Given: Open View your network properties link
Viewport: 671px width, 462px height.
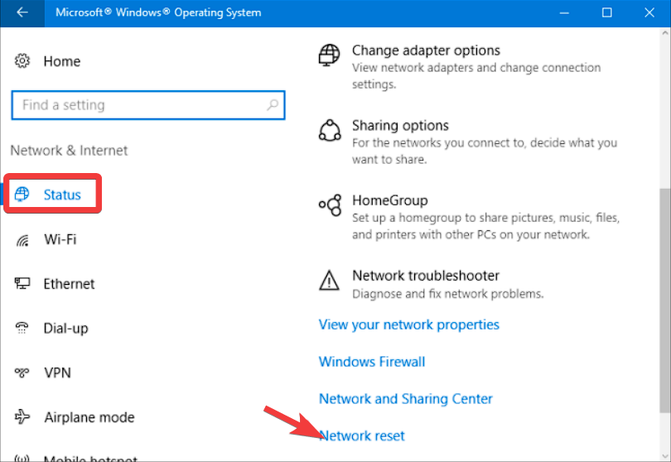Looking at the screenshot, I should pos(409,325).
